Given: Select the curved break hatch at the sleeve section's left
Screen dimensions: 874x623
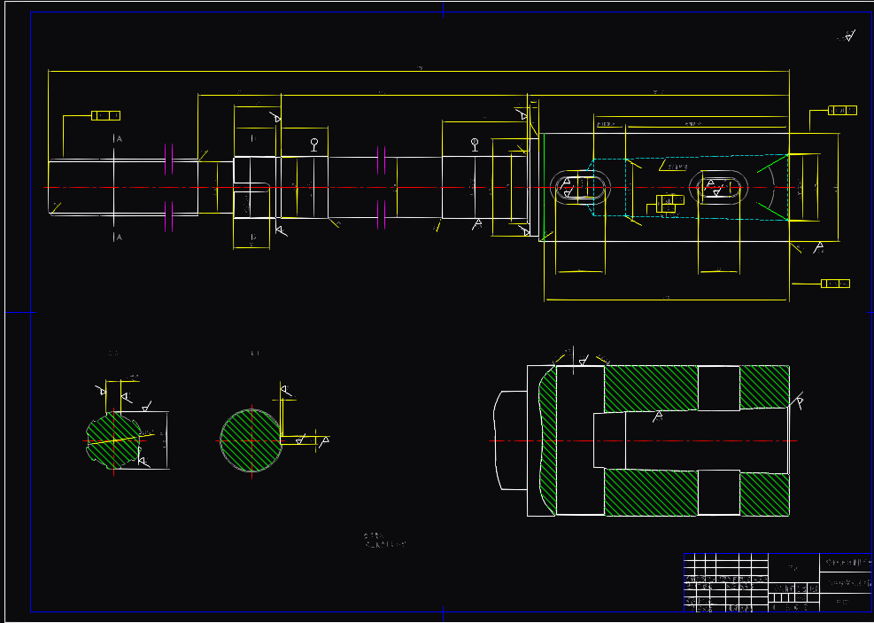Looking at the screenshot, I should 548,440.
